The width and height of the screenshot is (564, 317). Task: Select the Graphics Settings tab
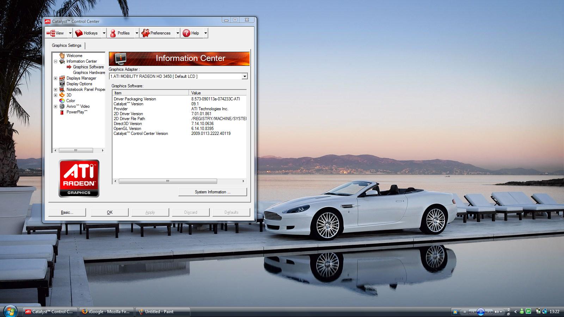click(67, 45)
